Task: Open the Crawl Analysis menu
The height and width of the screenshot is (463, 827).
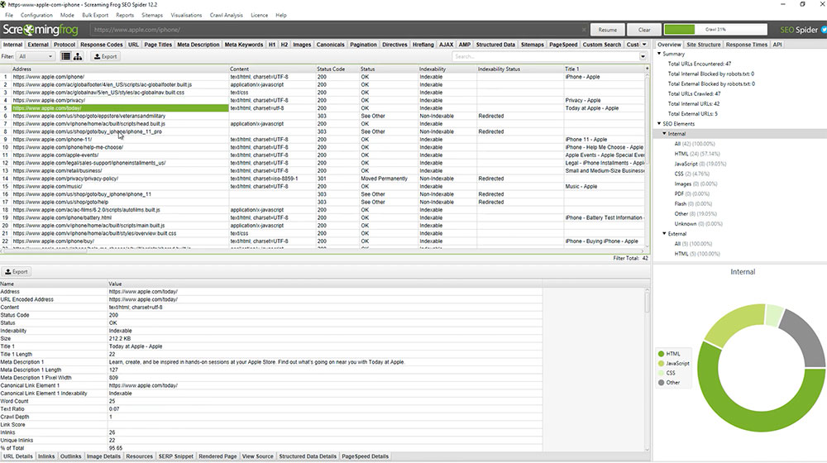Action: click(x=227, y=15)
